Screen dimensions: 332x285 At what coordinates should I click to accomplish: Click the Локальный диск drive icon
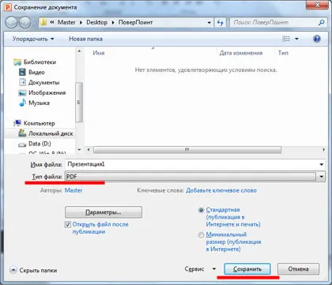(22, 133)
